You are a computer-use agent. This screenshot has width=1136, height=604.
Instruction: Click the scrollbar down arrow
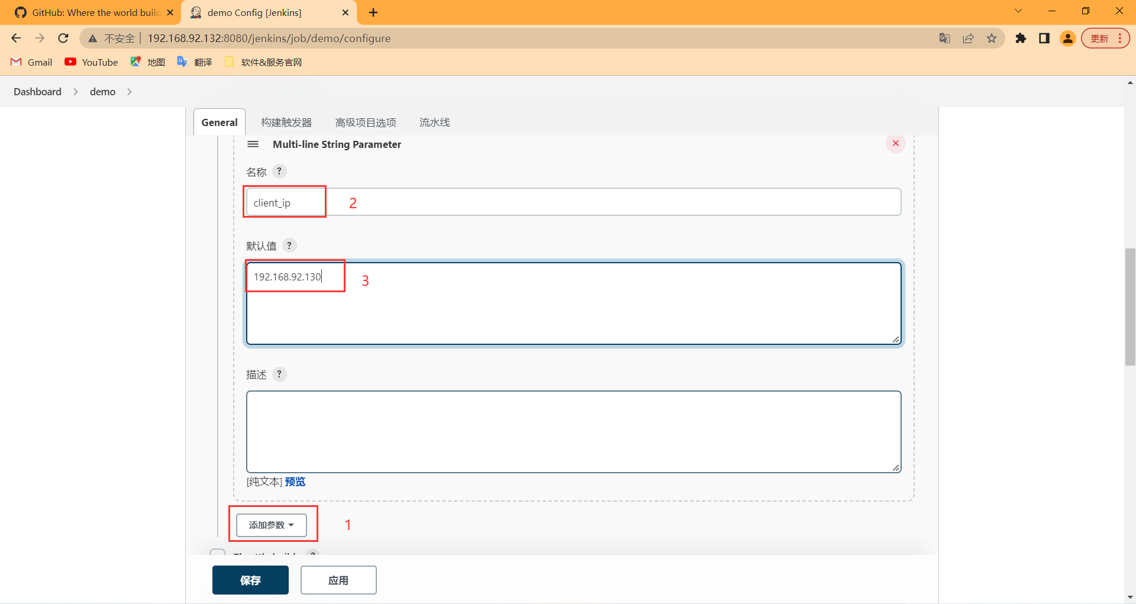1130,597
